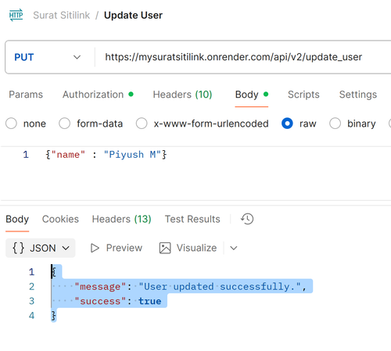Open the Scripts tab
This screenshot has height=351, width=391.
[303, 95]
